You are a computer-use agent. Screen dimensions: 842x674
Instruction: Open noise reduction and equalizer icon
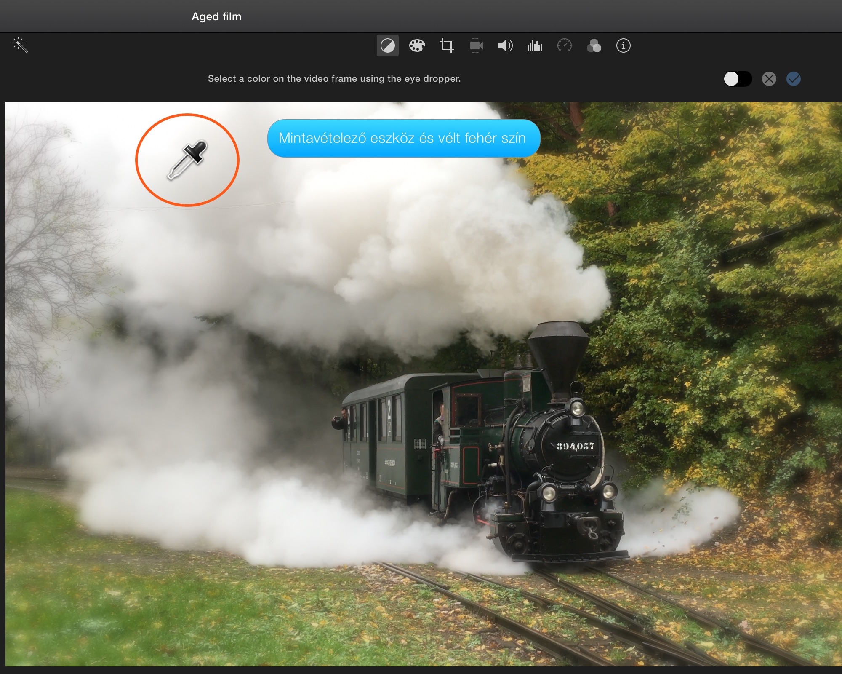[x=535, y=45]
